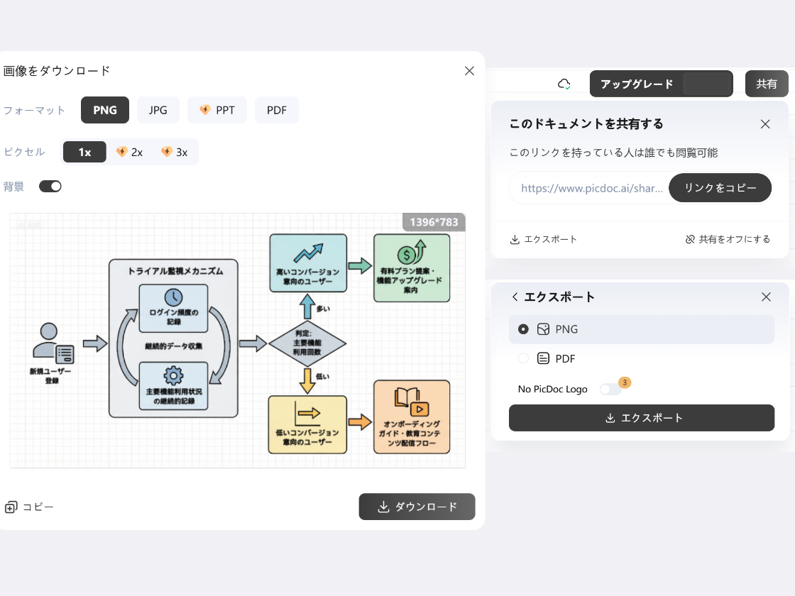Click the download icon beside エクスポート in share panel
The image size is (795, 596).
514,239
